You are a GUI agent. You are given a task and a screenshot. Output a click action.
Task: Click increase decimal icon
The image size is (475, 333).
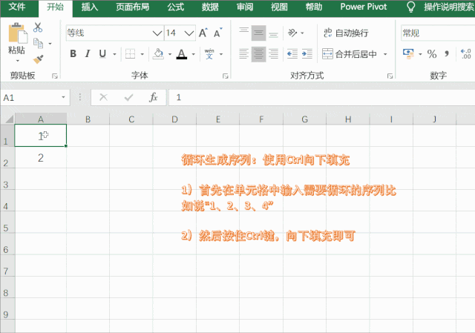[465, 54]
